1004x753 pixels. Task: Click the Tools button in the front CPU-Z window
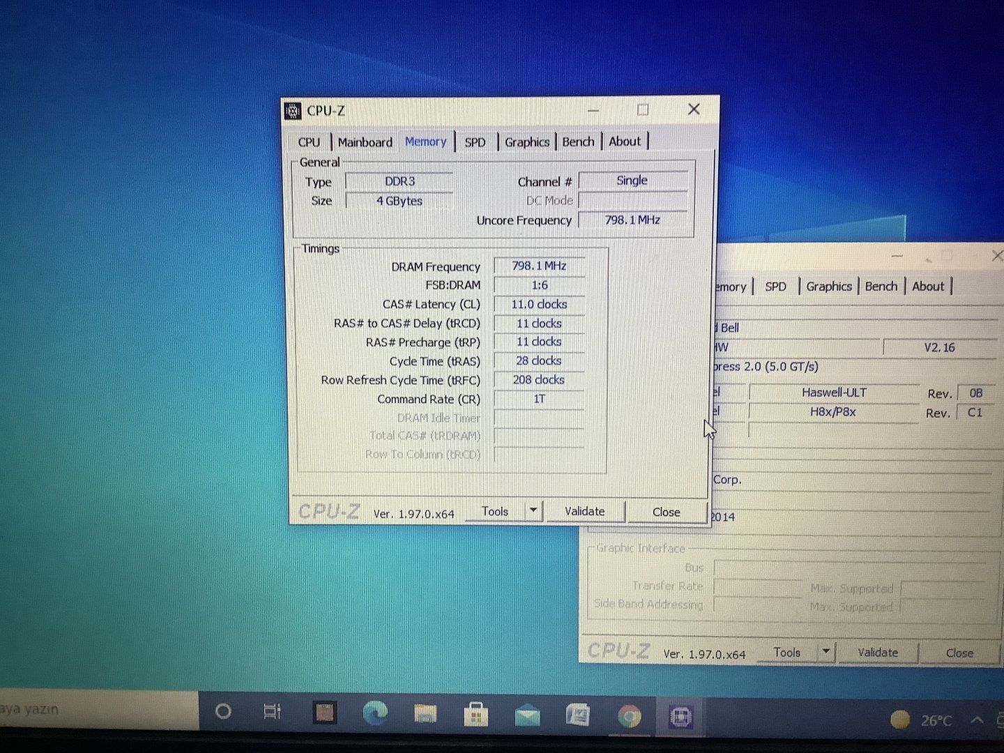[495, 511]
